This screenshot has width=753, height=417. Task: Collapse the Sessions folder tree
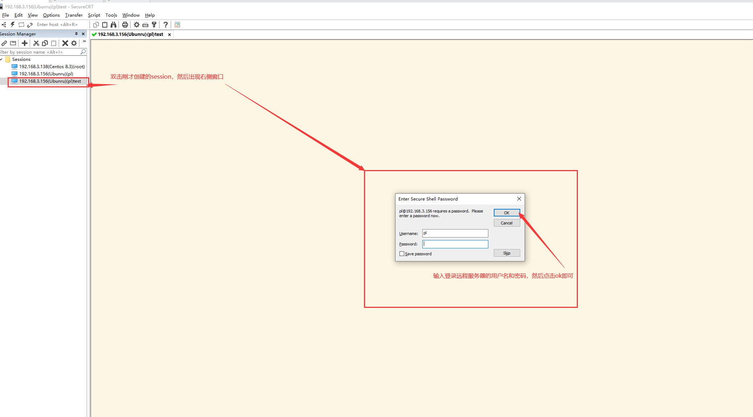pos(2,59)
